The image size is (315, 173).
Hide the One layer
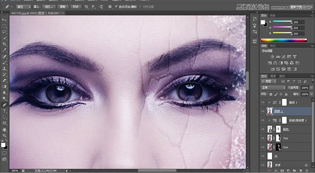pos(263,147)
